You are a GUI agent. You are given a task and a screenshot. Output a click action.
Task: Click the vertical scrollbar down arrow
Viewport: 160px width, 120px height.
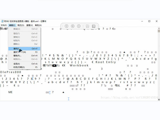[159, 99]
